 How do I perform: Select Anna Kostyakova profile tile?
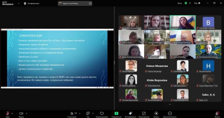pos(157,95)
